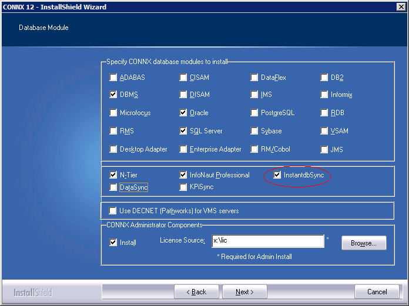Check the CISAM checkbox
409x306 pixels.
183,78
